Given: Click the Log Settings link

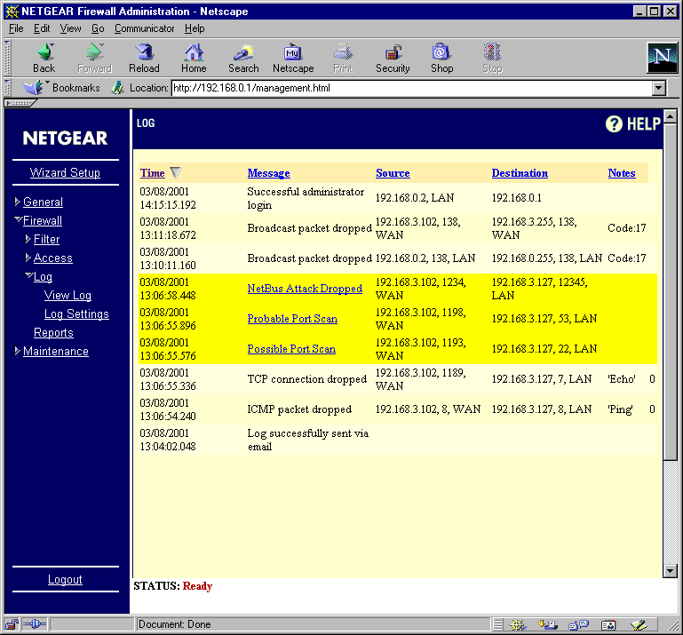Looking at the screenshot, I should click(x=76, y=314).
